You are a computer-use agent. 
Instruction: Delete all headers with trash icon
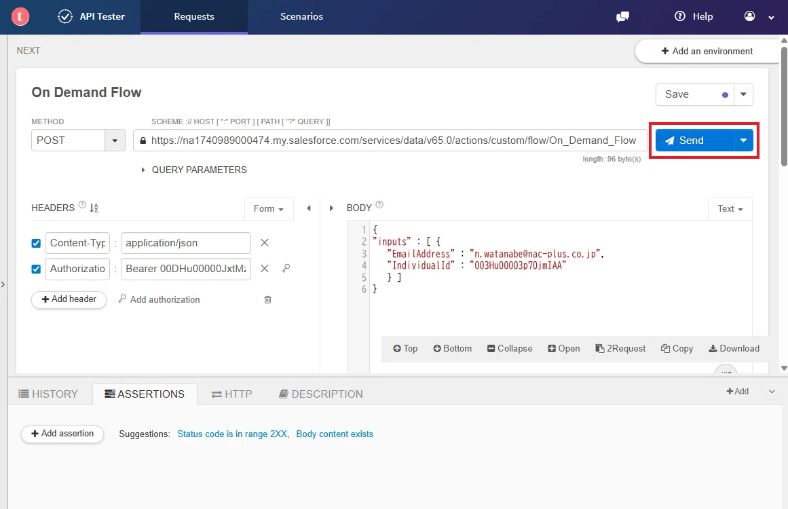click(x=268, y=299)
